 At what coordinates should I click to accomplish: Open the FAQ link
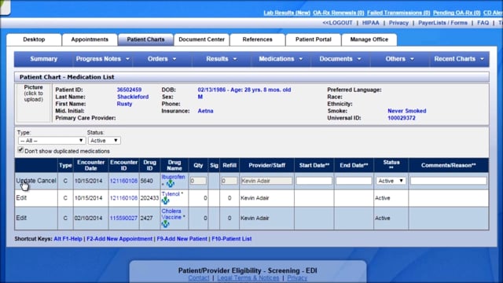tap(483, 23)
